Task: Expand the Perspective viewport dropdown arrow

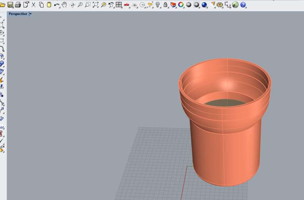Action: [31, 14]
